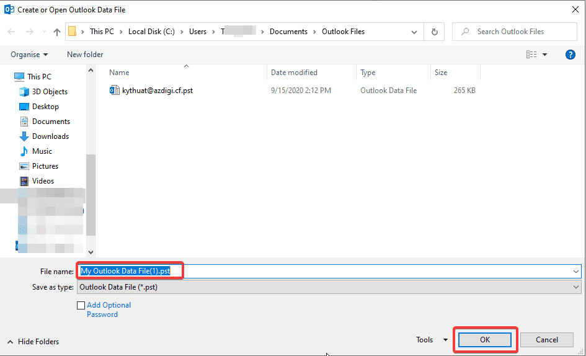Screen dimensions: 586x356
Task: Sort files by Date modified column
Action: (x=294, y=73)
